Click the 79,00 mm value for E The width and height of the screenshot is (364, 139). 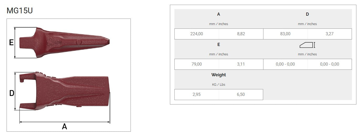click(x=196, y=64)
